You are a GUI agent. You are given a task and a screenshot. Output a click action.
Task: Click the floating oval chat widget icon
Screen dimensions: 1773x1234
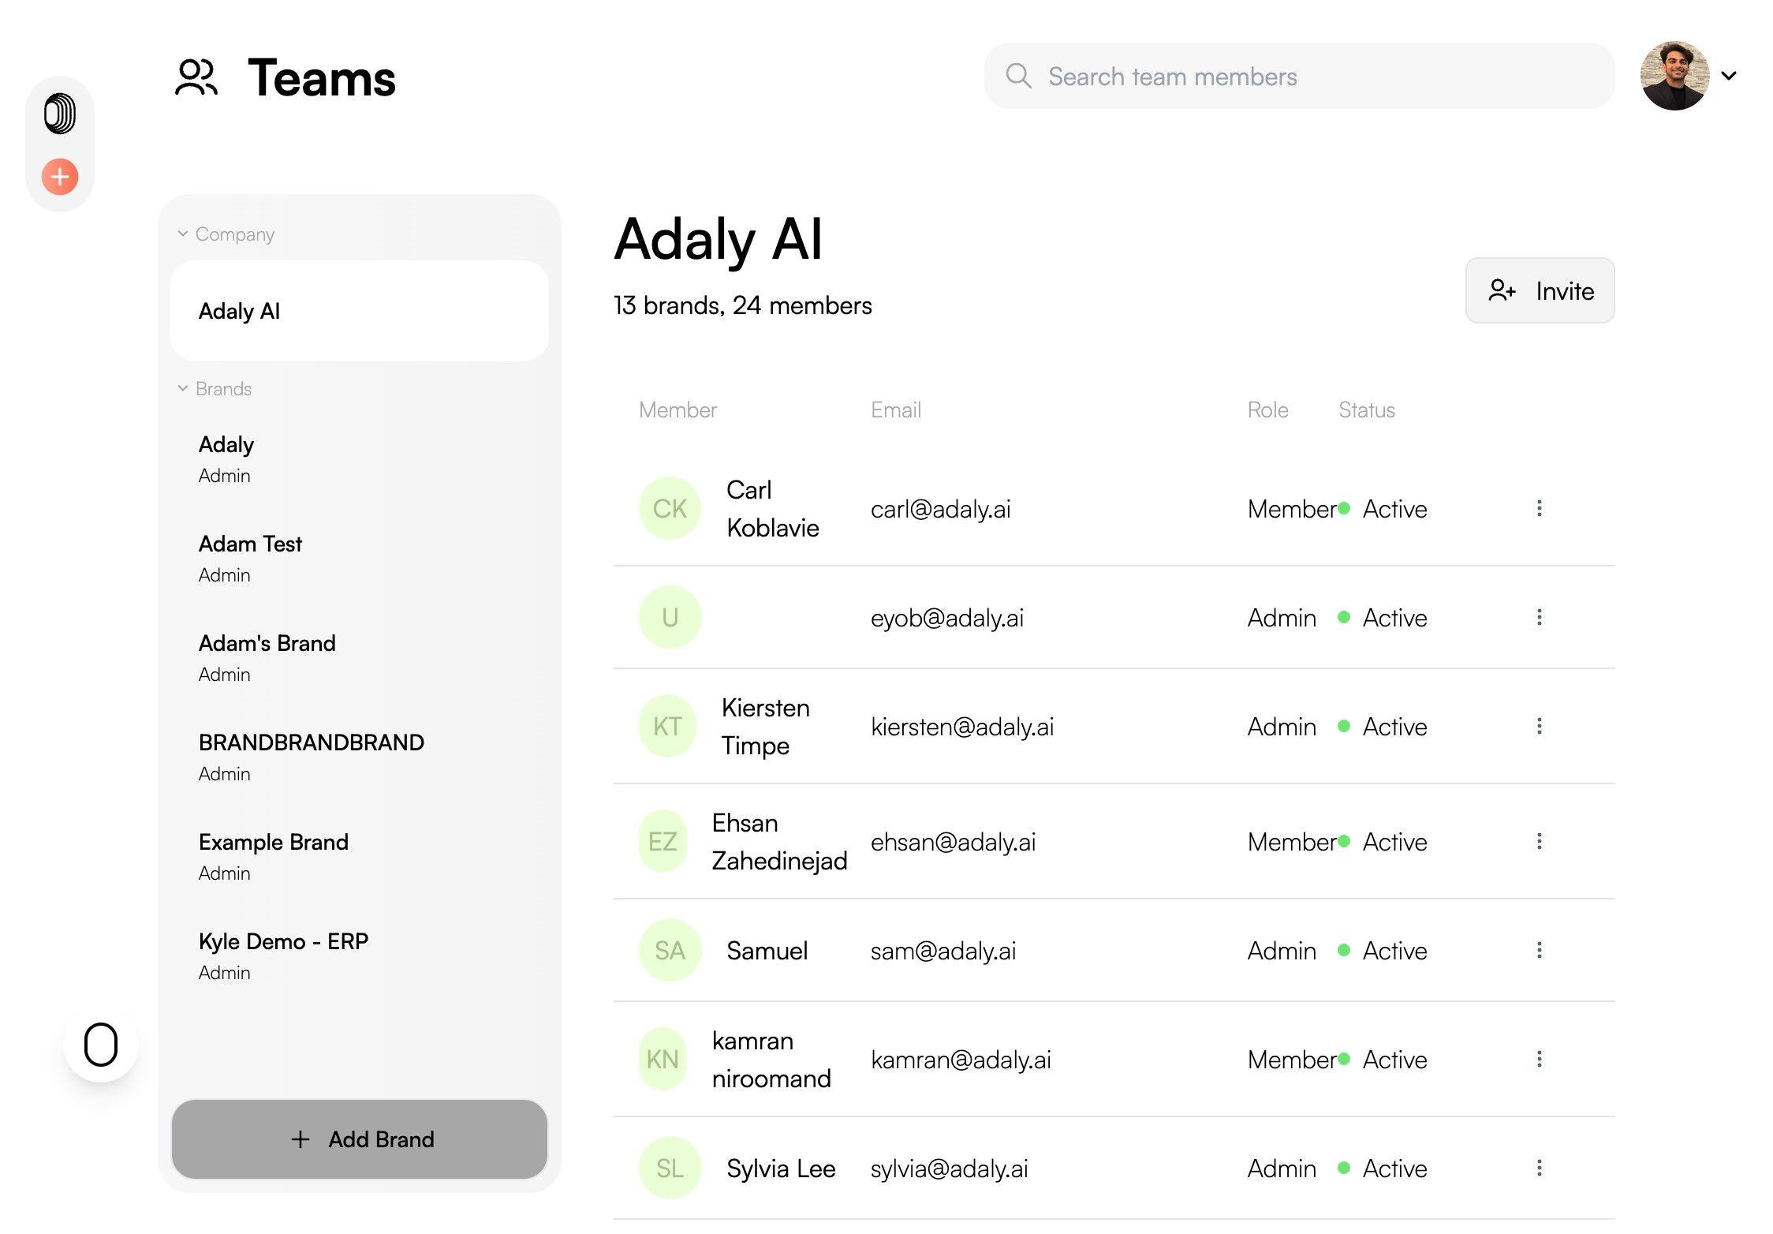point(101,1045)
